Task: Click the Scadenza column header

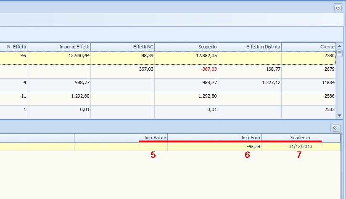Action: point(301,138)
